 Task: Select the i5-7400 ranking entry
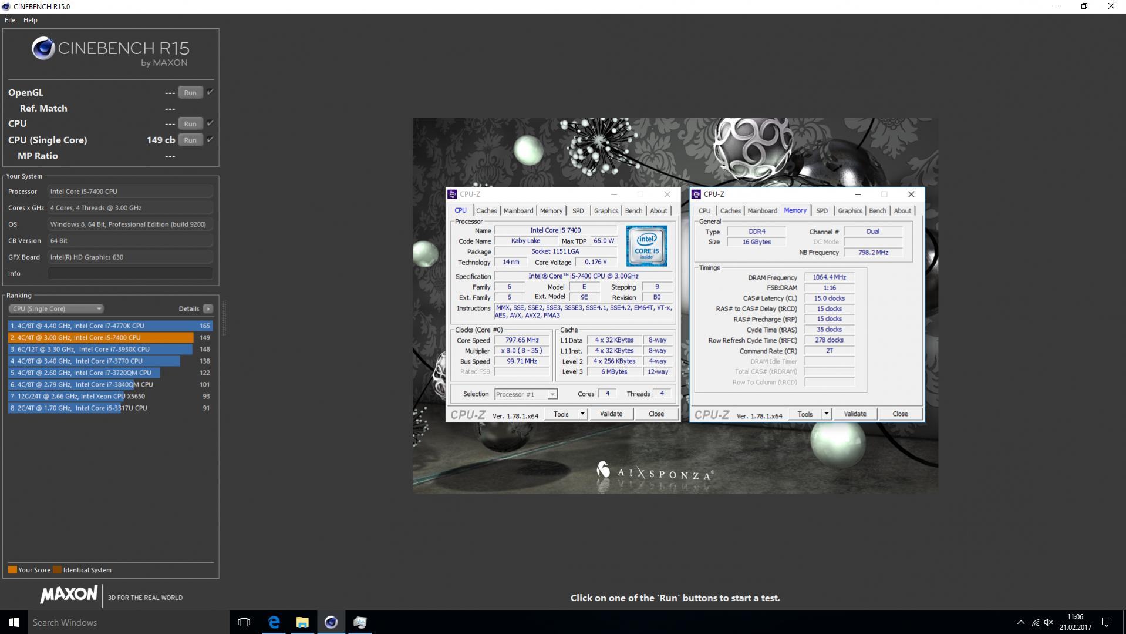[x=110, y=338]
